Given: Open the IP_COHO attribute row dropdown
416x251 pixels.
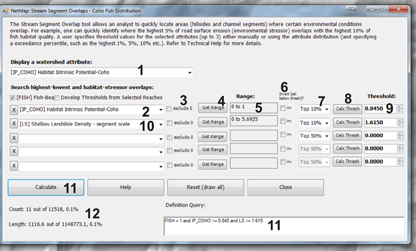Looking at the screenshot, I should (x=161, y=109).
